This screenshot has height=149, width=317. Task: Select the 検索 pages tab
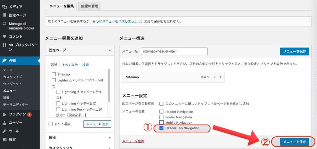[x=85, y=65]
